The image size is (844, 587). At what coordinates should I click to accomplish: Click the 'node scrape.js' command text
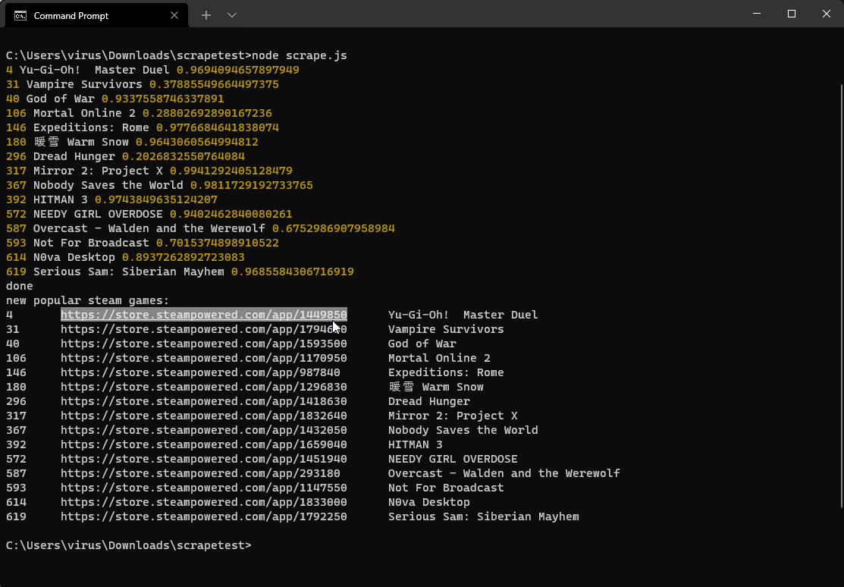[300, 55]
